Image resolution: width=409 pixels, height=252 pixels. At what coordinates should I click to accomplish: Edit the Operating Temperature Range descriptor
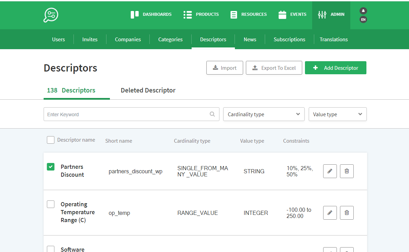(x=330, y=213)
